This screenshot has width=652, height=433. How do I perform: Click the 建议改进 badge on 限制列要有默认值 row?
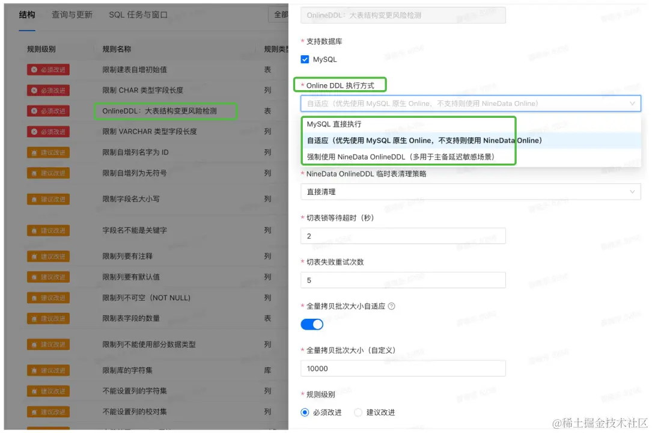tap(48, 277)
